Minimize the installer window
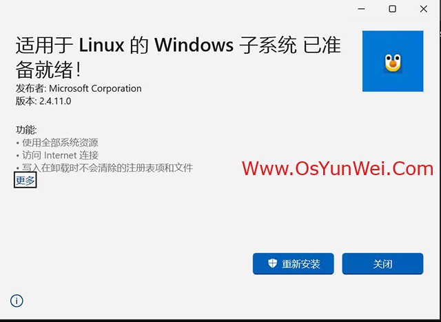 tap(361, 9)
